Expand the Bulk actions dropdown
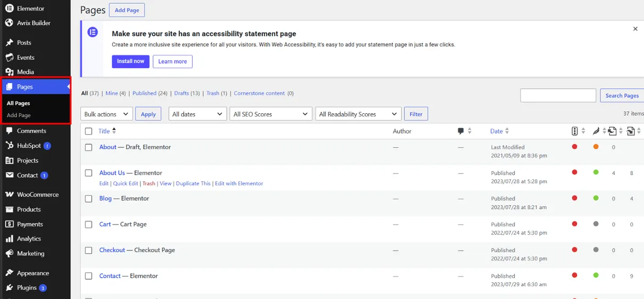Image resolution: width=644 pixels, height=299 pixels. point(106,114)
